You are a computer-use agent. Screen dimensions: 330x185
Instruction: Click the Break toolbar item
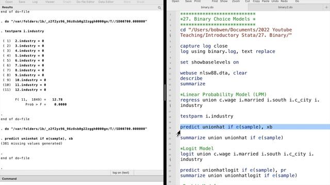point(141,2)
